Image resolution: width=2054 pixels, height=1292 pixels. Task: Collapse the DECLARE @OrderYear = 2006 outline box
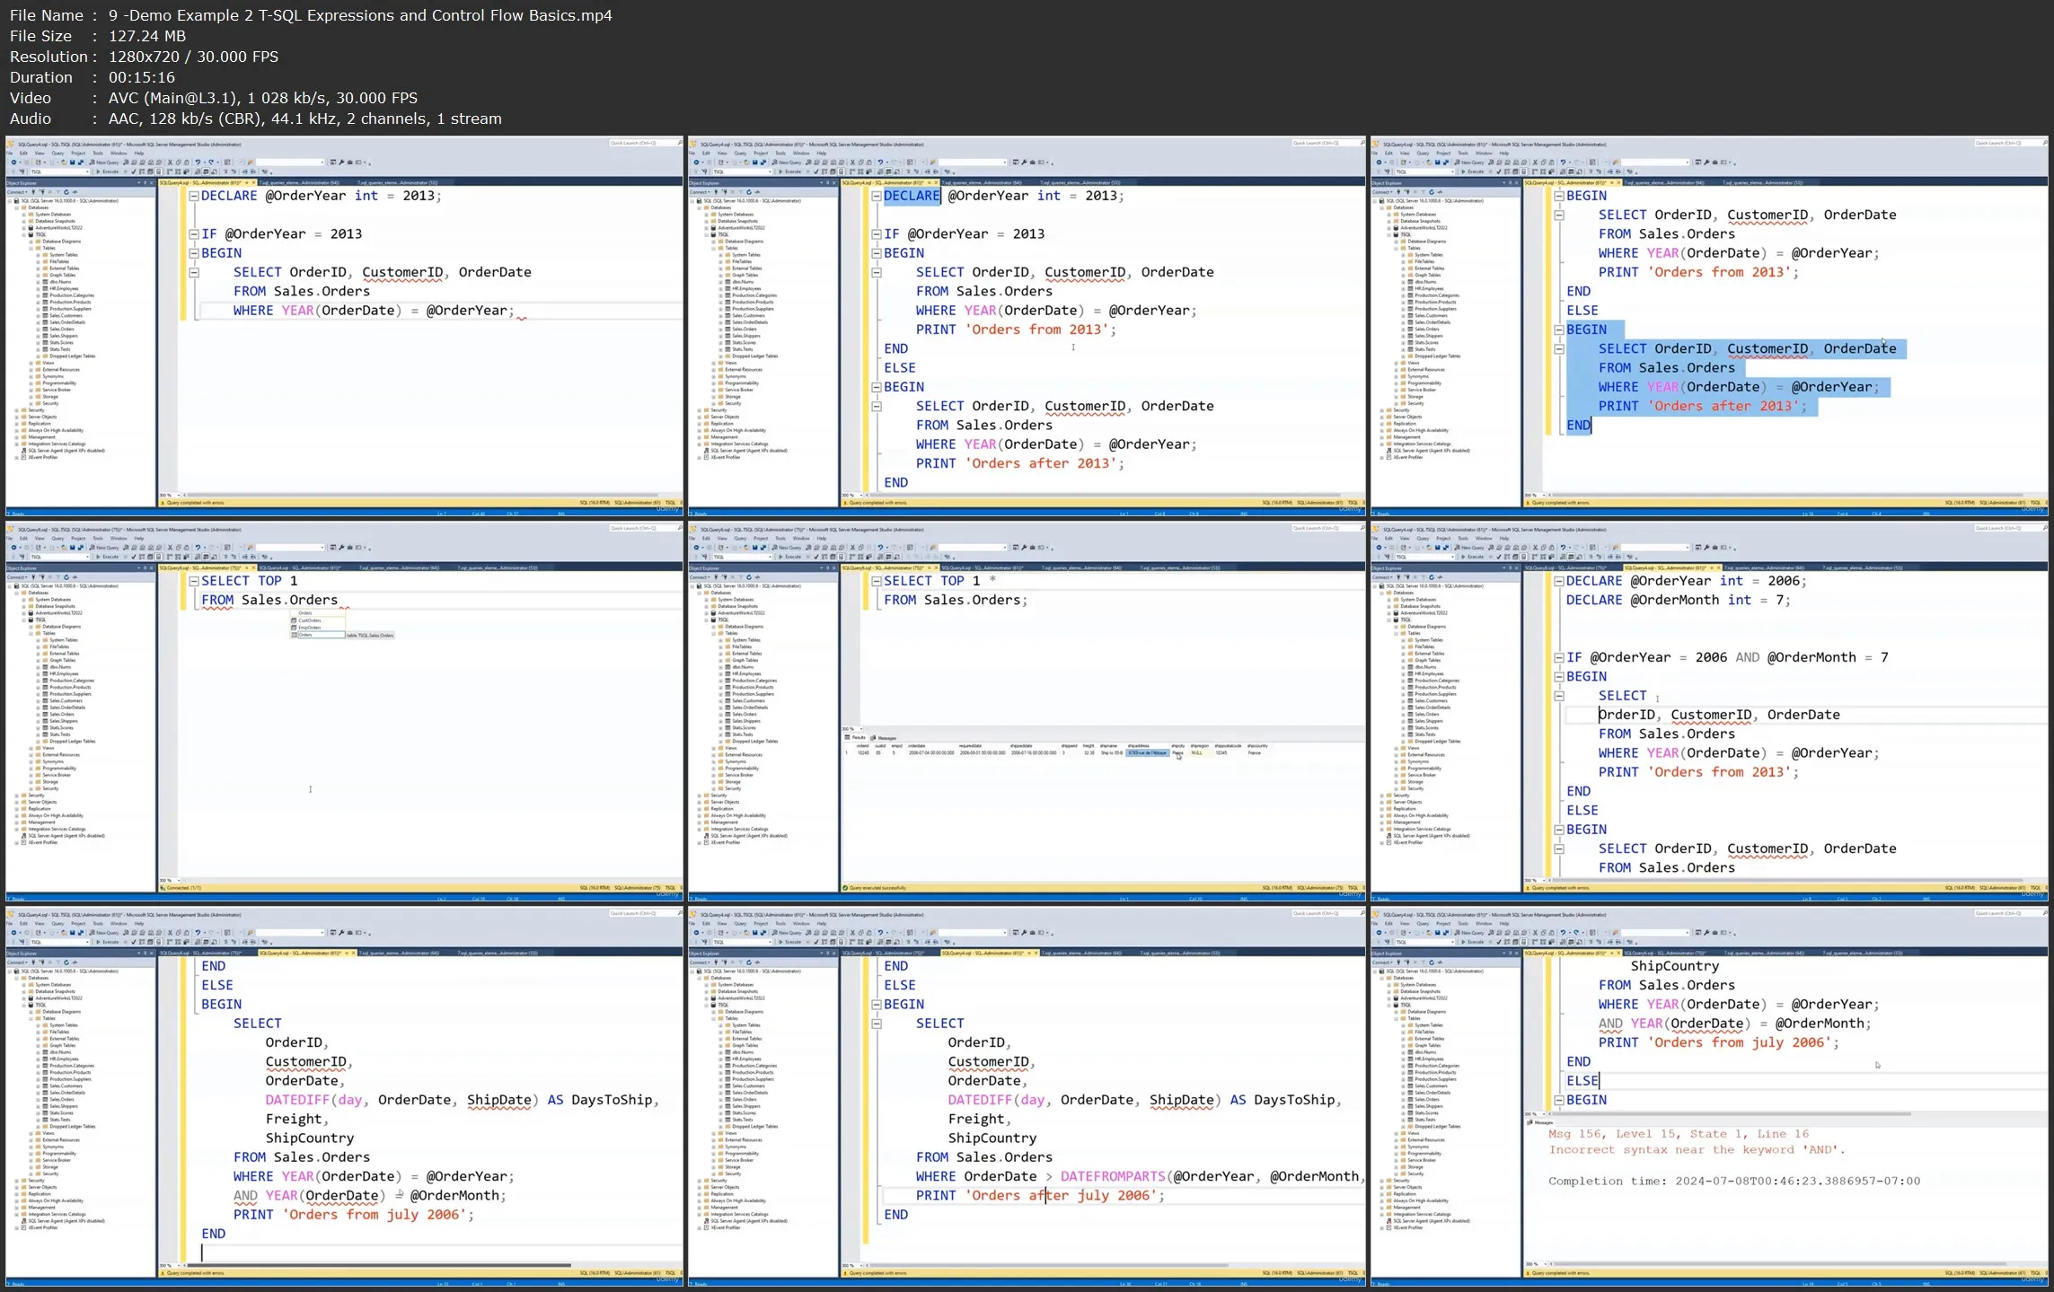click(x=1559, y=581)
